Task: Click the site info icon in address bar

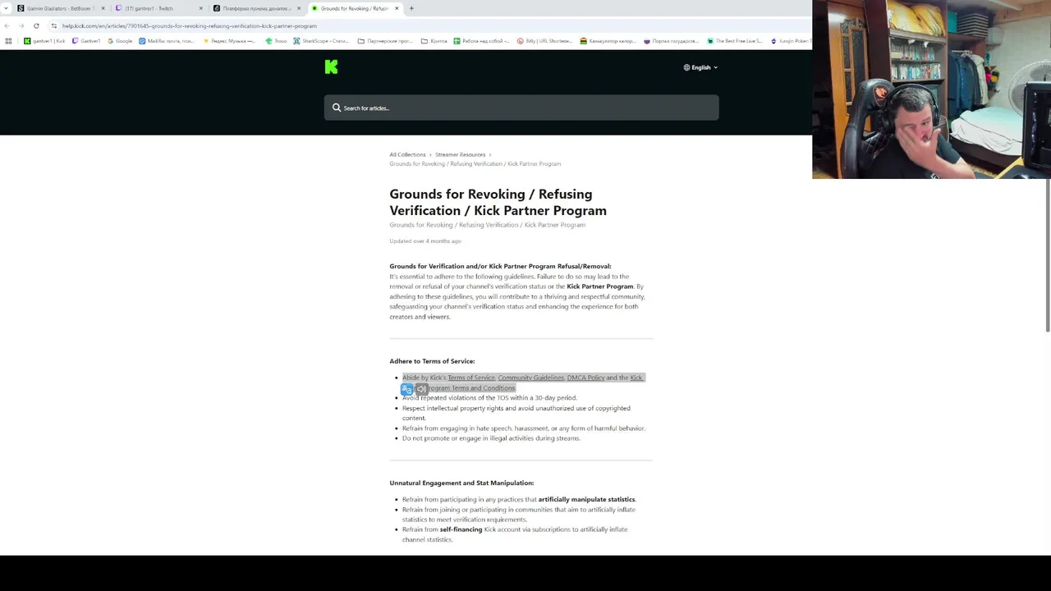Action: coord(54,25)
